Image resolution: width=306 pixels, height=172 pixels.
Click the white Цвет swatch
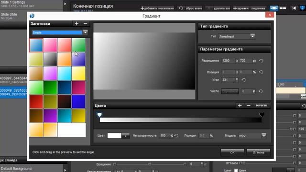[x=114, y=136]
